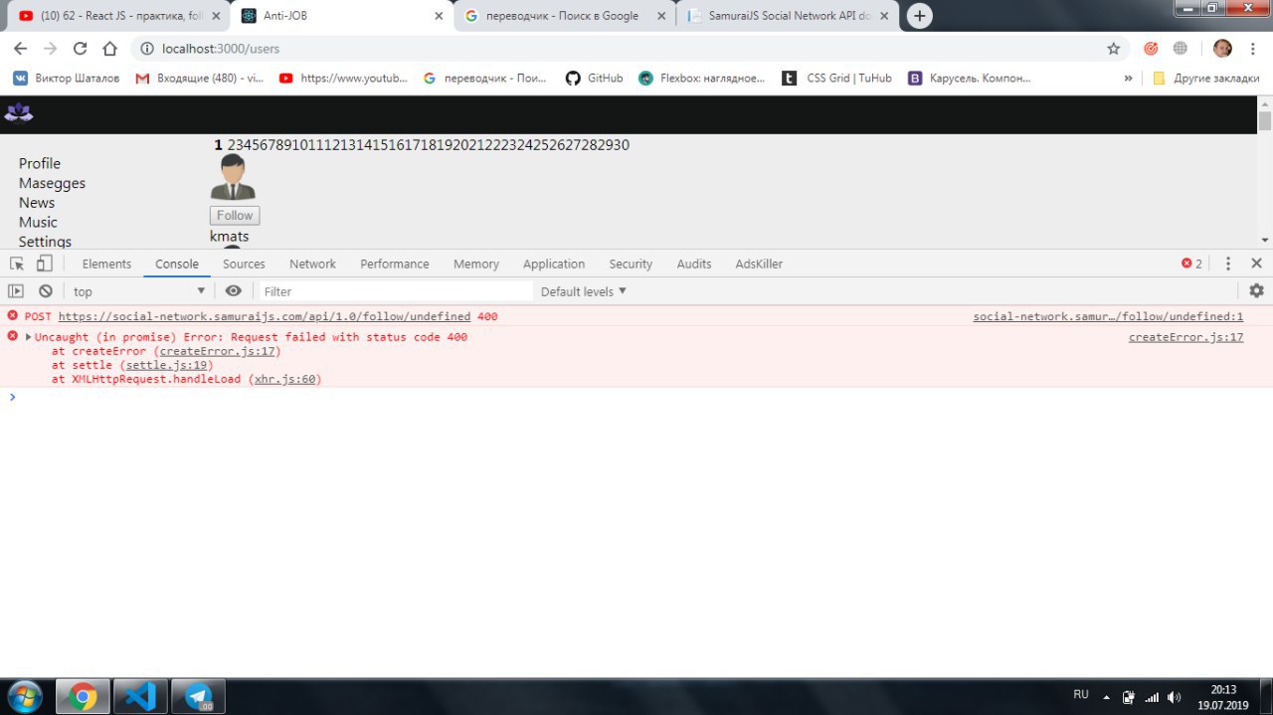Open Telegram from the taskbar

click(x=199, y=696)
